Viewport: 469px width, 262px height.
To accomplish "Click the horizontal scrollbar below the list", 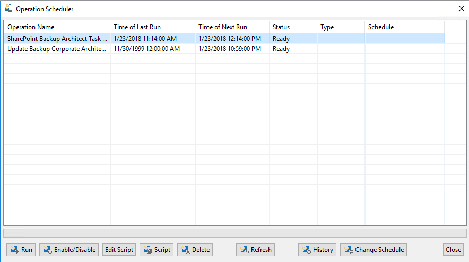I will tap(235, 233).
